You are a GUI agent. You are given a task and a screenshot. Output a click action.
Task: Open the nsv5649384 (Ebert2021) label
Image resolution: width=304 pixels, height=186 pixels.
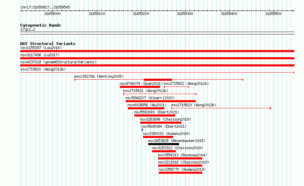click(164, 126)
